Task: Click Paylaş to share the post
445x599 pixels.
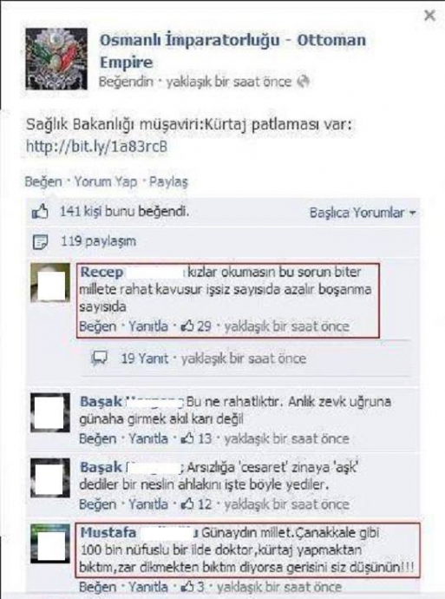Action: pos(168,181)
